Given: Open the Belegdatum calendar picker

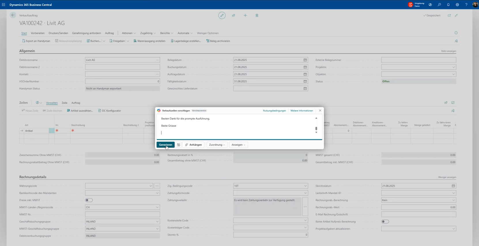Looking at the screenshot, I should click(305, 60).
